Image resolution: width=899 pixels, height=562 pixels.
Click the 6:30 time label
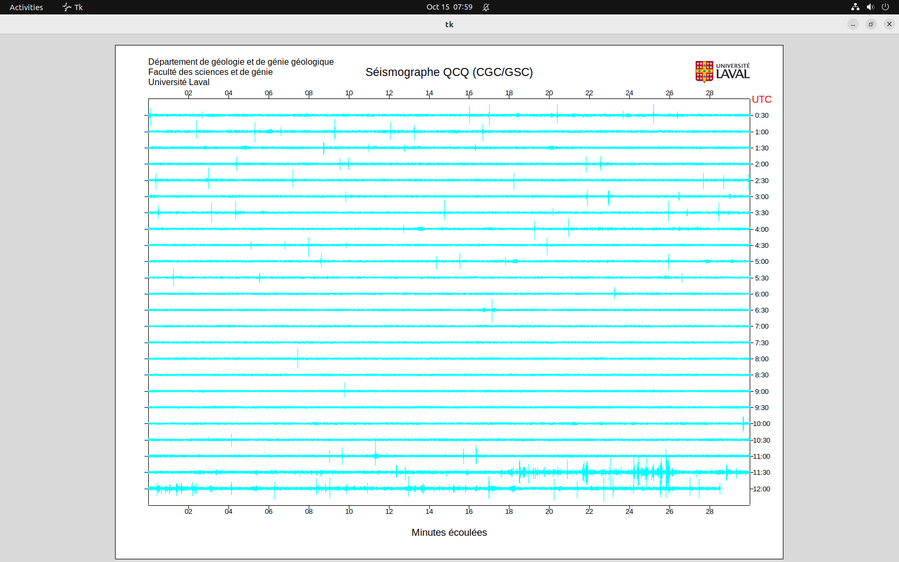pyautogui.click(x=761, y=310)
